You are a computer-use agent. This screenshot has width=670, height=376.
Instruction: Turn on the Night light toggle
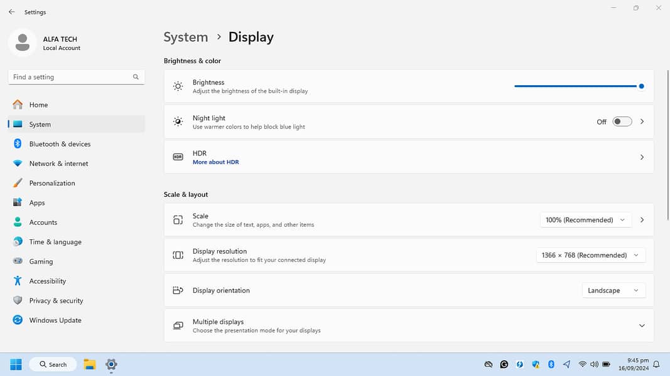[622, 122]
